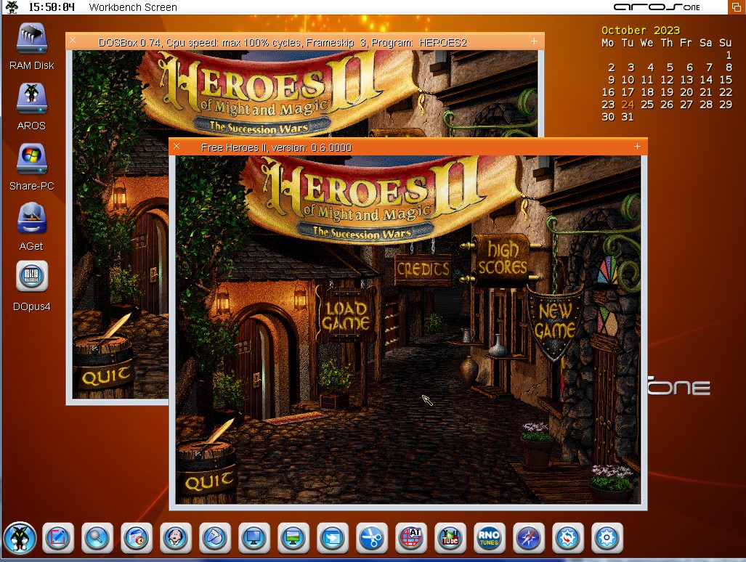The image size is (746, 562).
Task: Select October 24 in the calendar
Action: coord(628,105)
